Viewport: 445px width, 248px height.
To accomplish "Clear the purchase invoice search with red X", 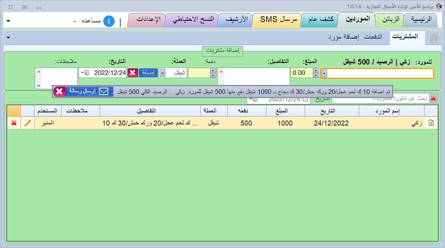I will click(x=433, y=98).
